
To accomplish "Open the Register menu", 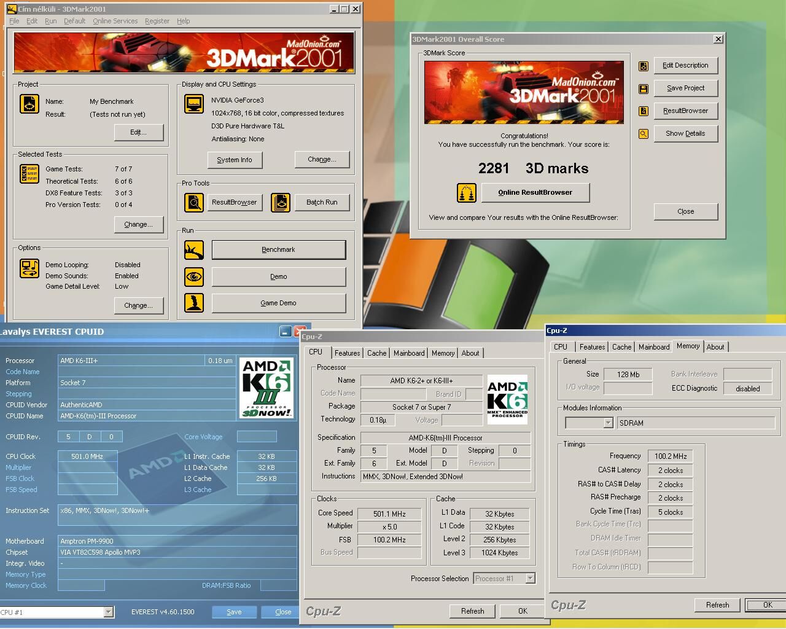I will 157,21.
